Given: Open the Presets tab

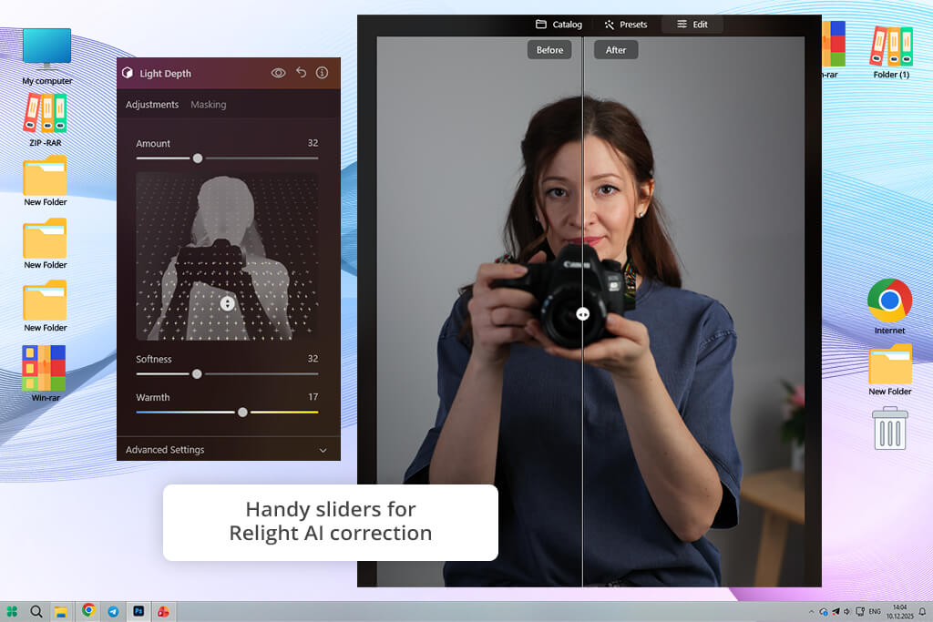Looking at the screenshot, I should [625, 25].
